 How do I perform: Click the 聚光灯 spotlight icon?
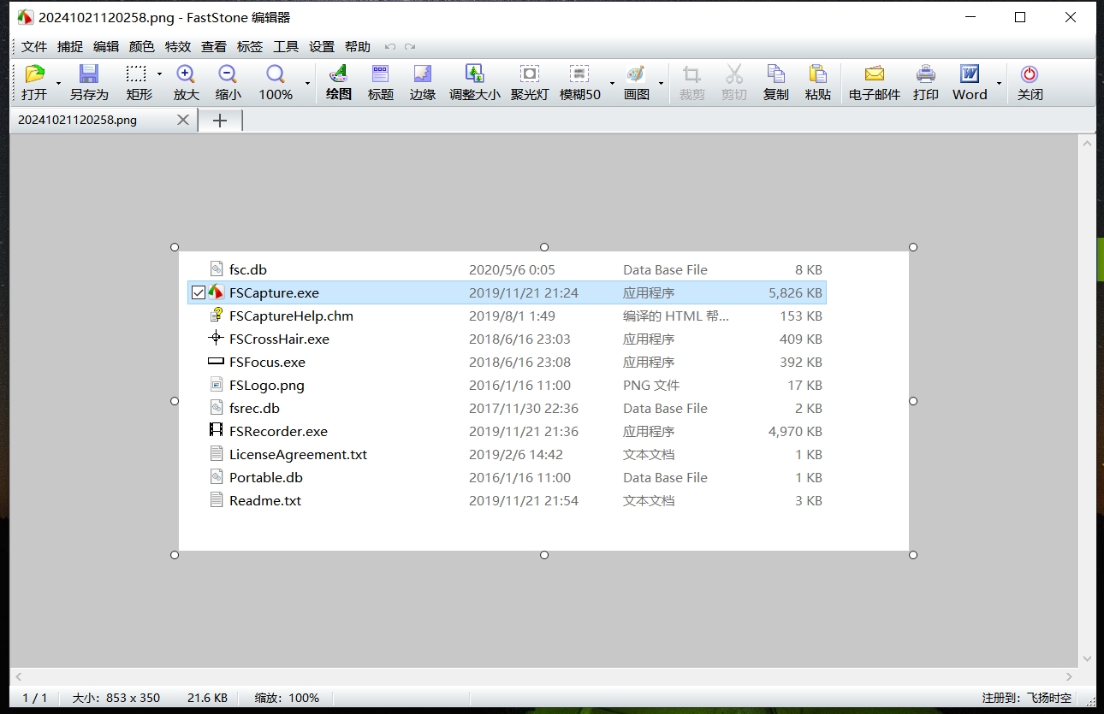530,74
